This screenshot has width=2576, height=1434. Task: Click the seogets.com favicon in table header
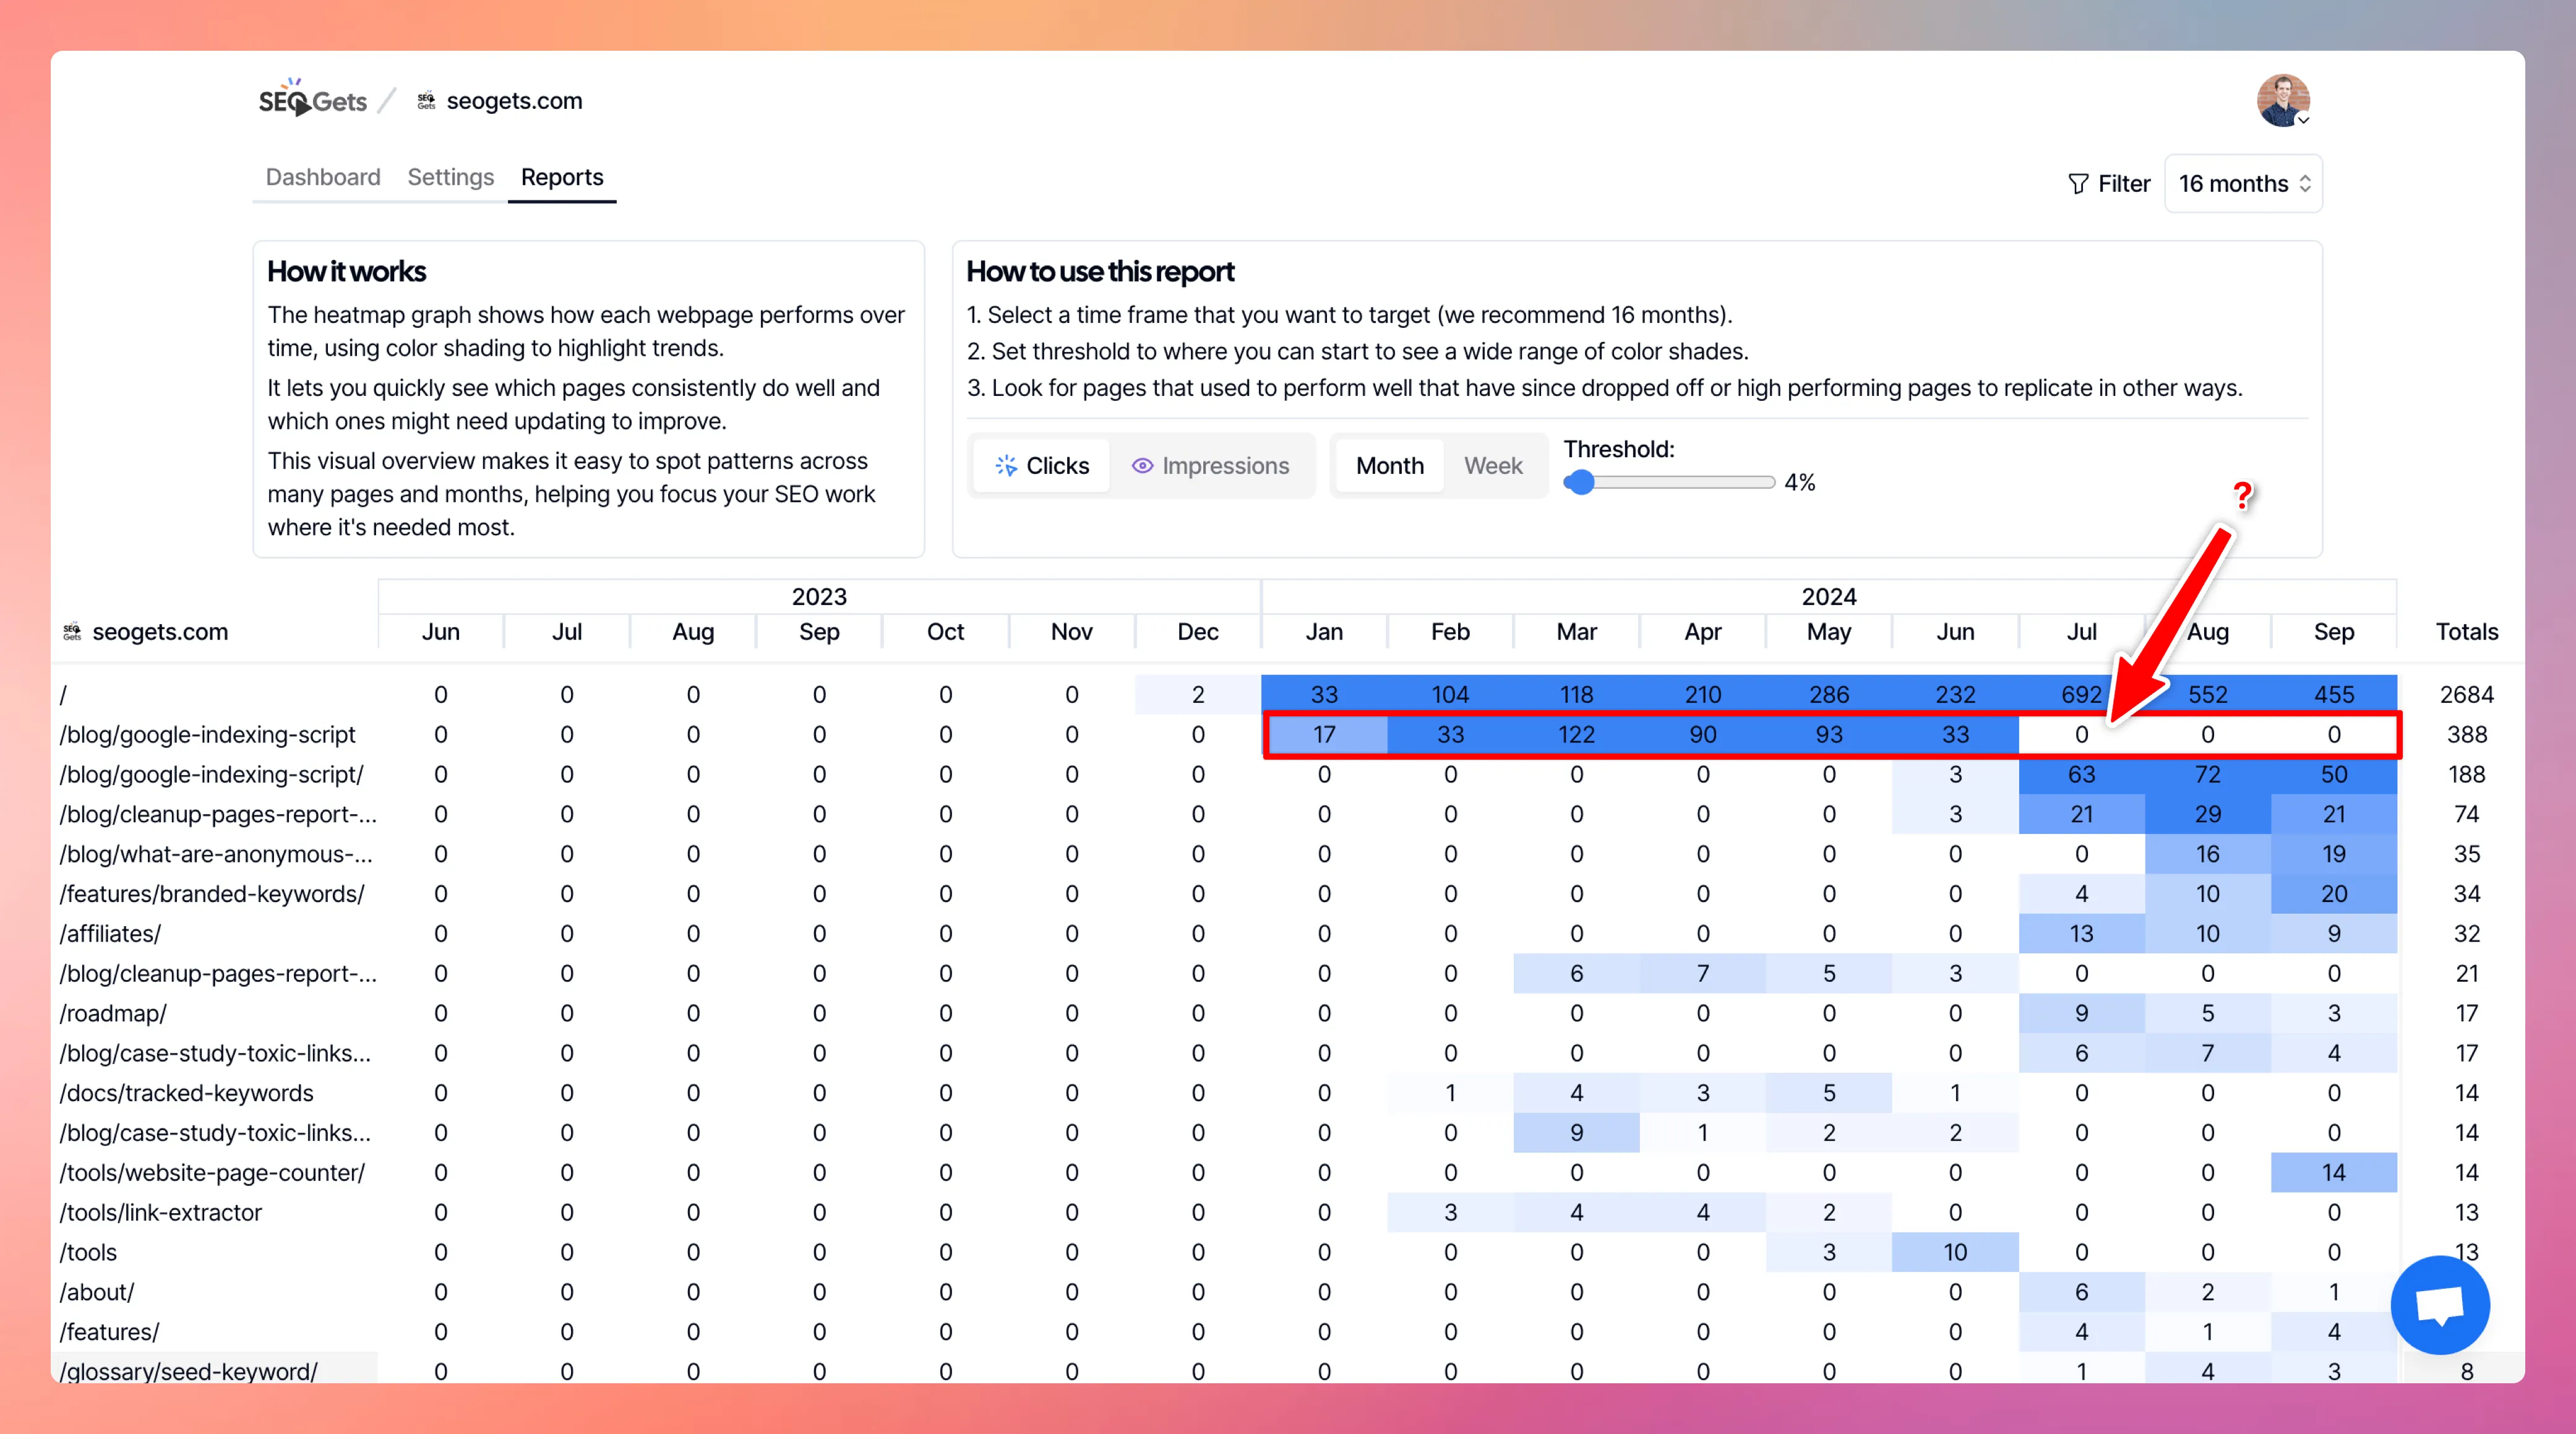coord(72,631)
